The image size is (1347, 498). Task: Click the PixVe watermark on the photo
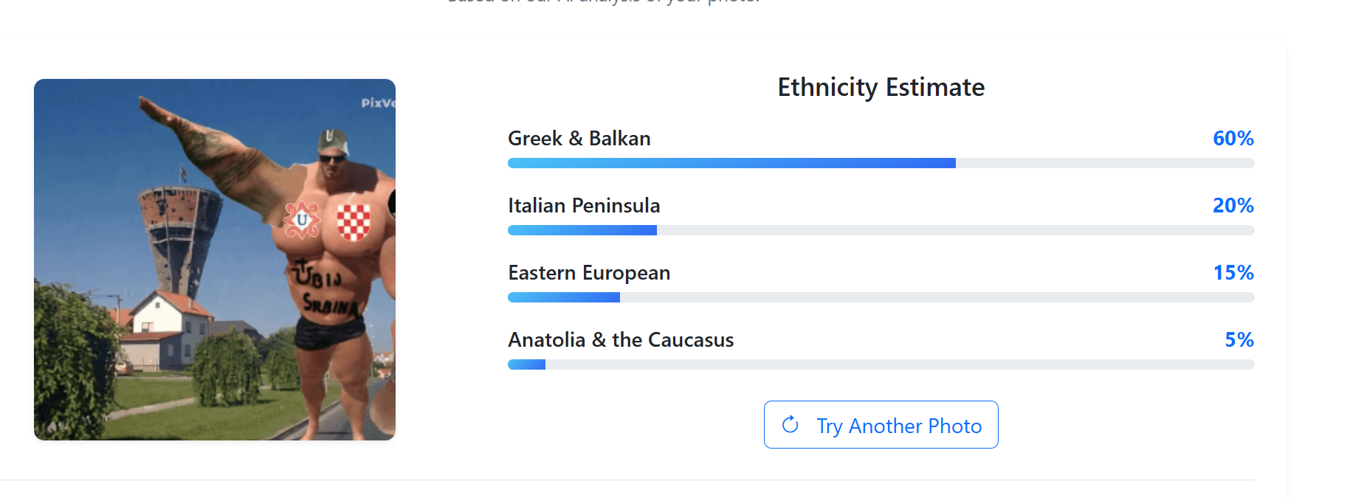coord(377,103)
